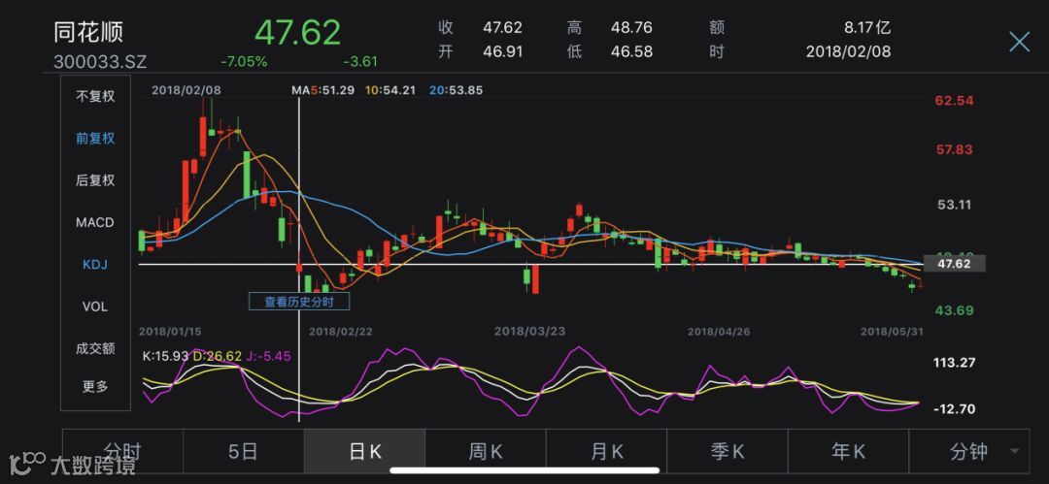
Task: Click the 2018/05/31 date axis label
Action: click(891, 331)
